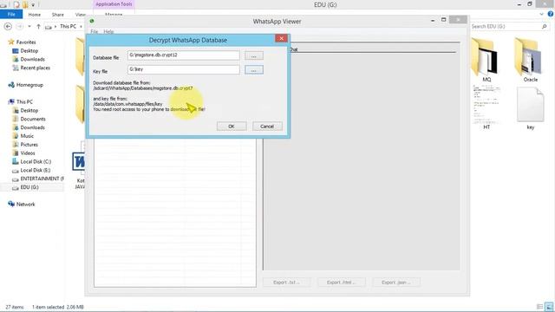Go up one folder level in Explorer
The width and height of the screenshot is (555, 312).
[38, 27]
